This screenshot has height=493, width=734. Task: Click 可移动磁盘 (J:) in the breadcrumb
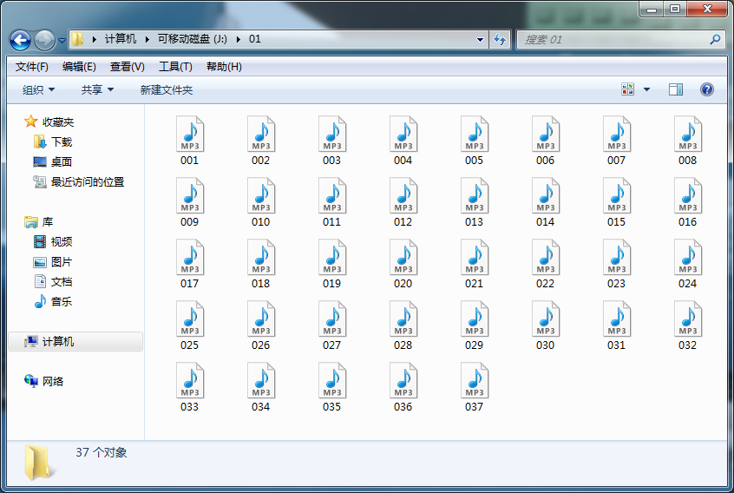pyautogui.click(x=192, y=39)
